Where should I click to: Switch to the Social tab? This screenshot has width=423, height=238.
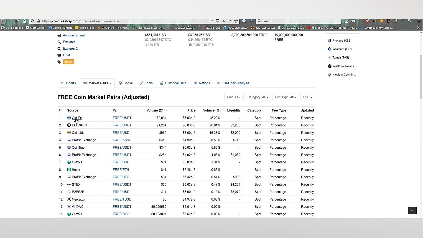pyautogui.click(x=126, y=83)
